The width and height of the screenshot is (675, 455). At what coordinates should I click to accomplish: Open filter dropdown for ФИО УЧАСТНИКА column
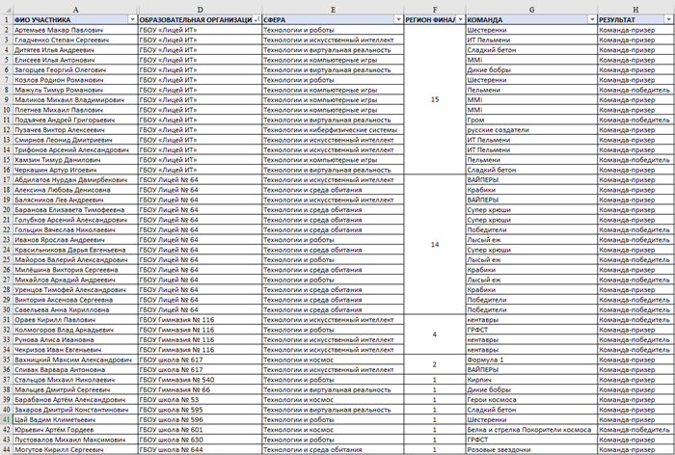pos(131,19)
